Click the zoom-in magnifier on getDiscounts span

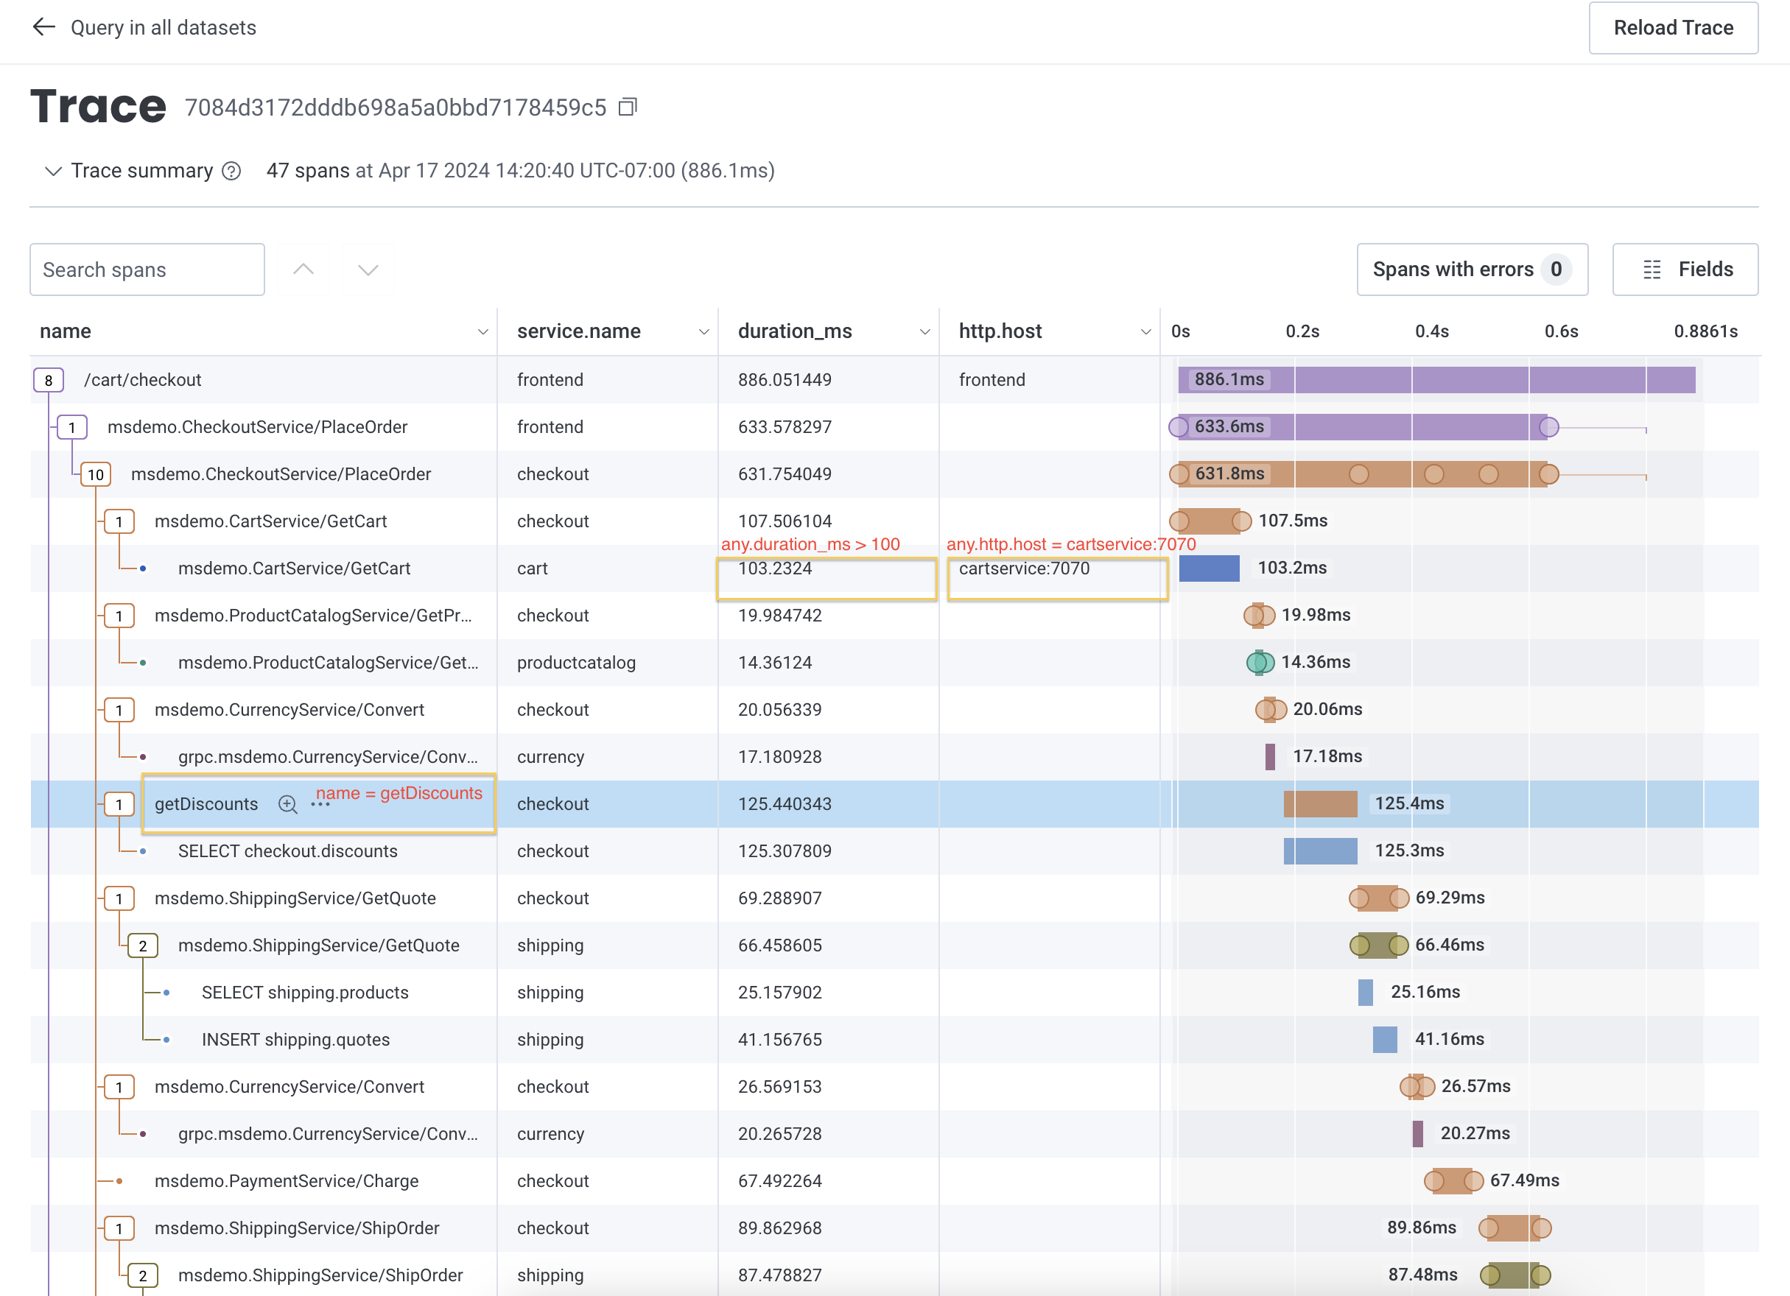287,805
